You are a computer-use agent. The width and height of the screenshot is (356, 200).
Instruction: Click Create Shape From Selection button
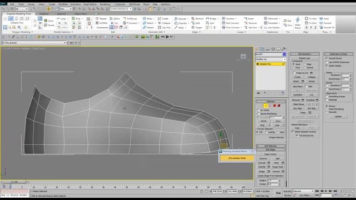270,176
